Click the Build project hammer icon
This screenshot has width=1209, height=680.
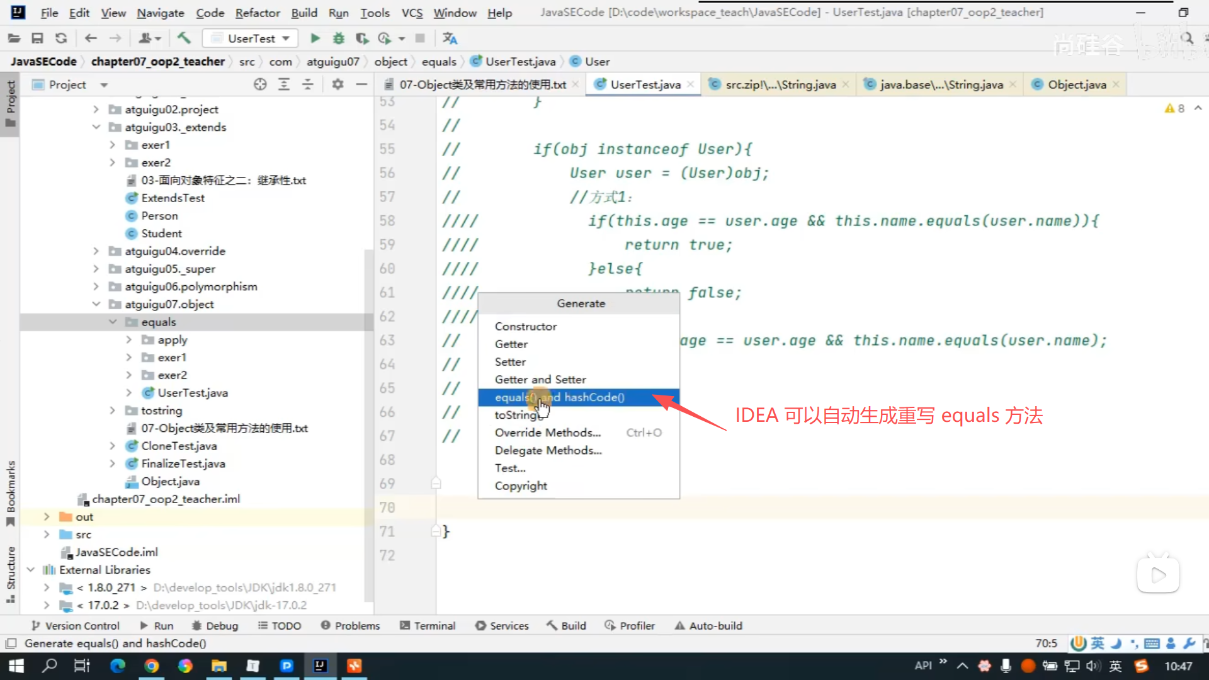(x=184, y=38)
